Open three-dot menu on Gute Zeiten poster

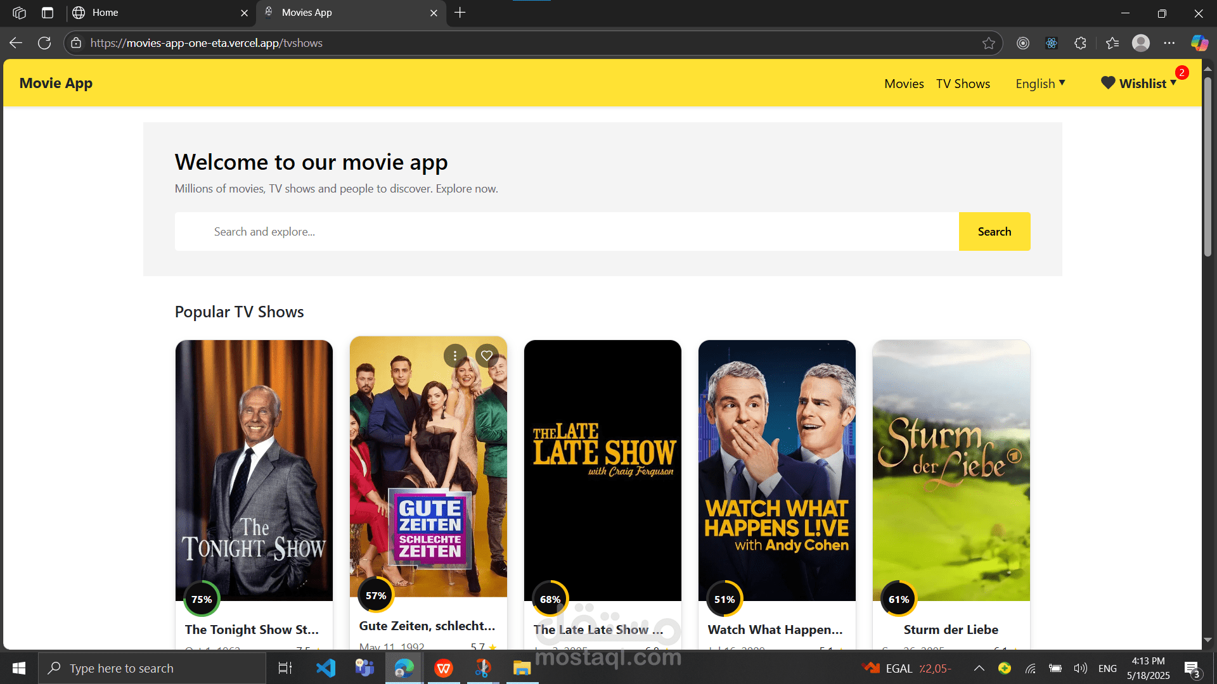tap(455, 355)
